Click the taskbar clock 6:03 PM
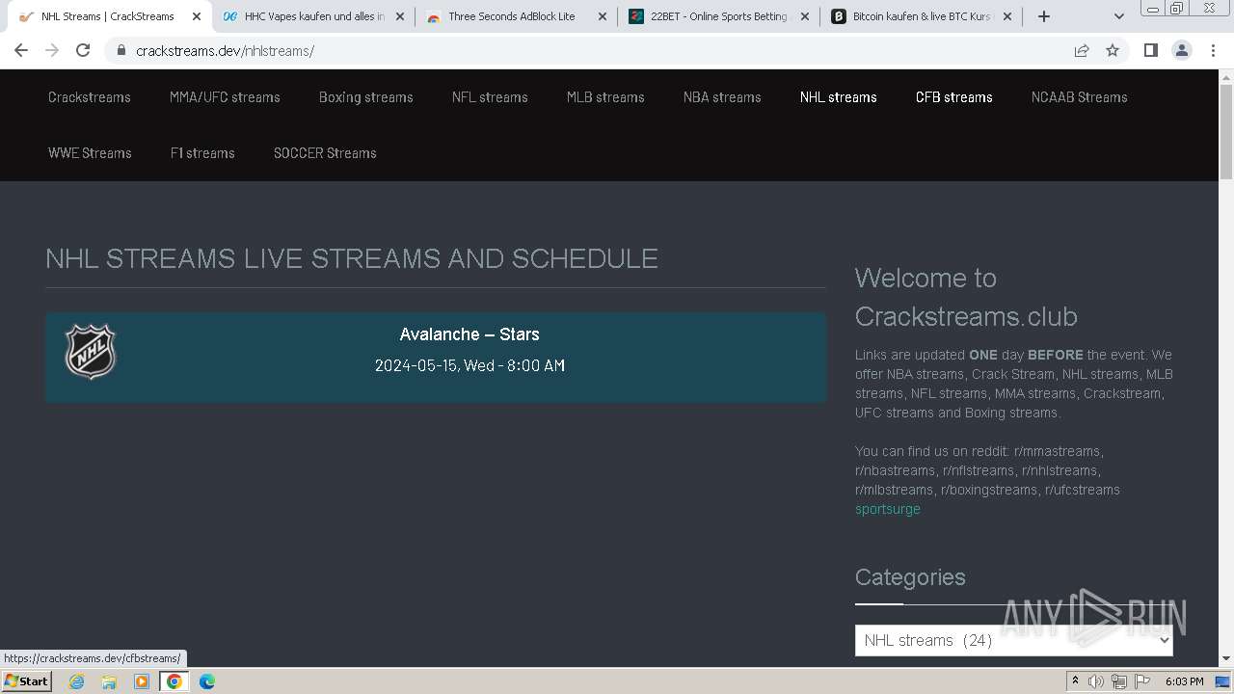1234x694 pixels. click(x=1185, y=681)
